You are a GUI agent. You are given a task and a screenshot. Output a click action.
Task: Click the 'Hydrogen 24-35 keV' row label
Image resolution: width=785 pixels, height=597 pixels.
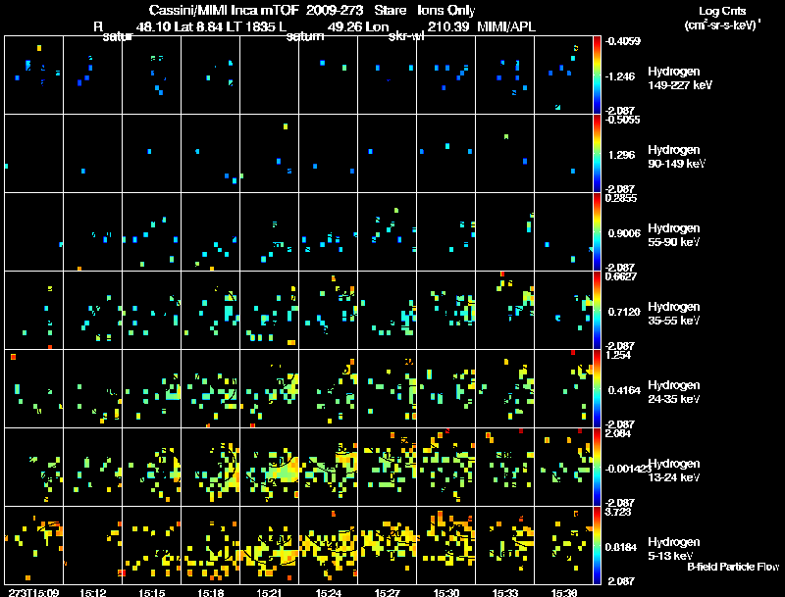click(x=673, y=392)
